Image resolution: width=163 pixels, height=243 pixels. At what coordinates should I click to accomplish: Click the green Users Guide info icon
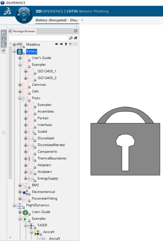click(25, 213)
